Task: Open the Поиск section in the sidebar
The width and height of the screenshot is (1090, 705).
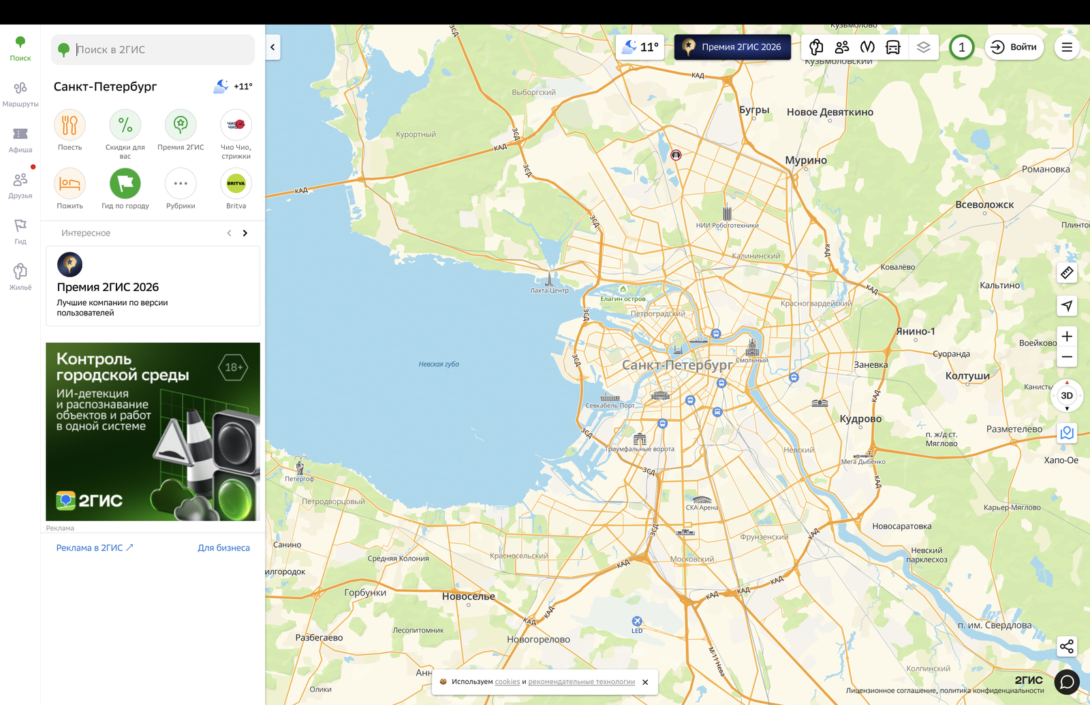Action: tap(20, 49)
